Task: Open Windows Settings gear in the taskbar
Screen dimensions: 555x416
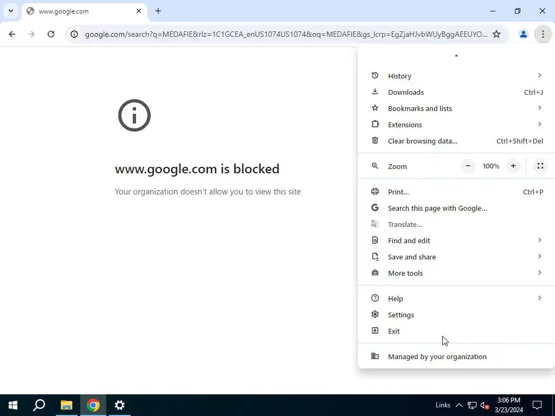Action: (120, 405)
